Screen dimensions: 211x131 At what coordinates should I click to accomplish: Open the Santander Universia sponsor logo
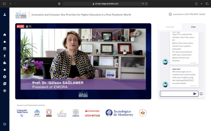(x=92, y=113)
